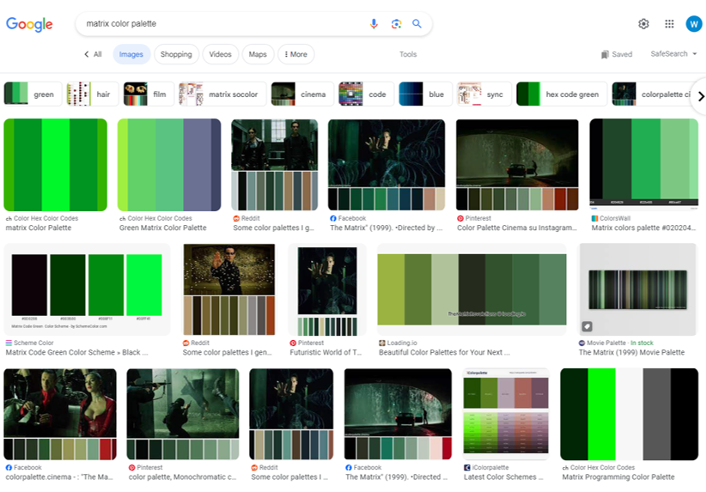This screenshot has width=706, height=492.
Task: Go back using the All arrow
Action: (x=93, y=54)
